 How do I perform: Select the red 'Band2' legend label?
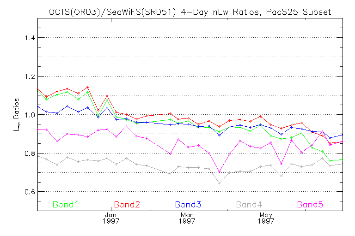coord(127,205)
